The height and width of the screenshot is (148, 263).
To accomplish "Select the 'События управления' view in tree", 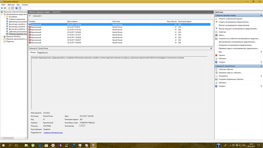I will coord(17,19).
